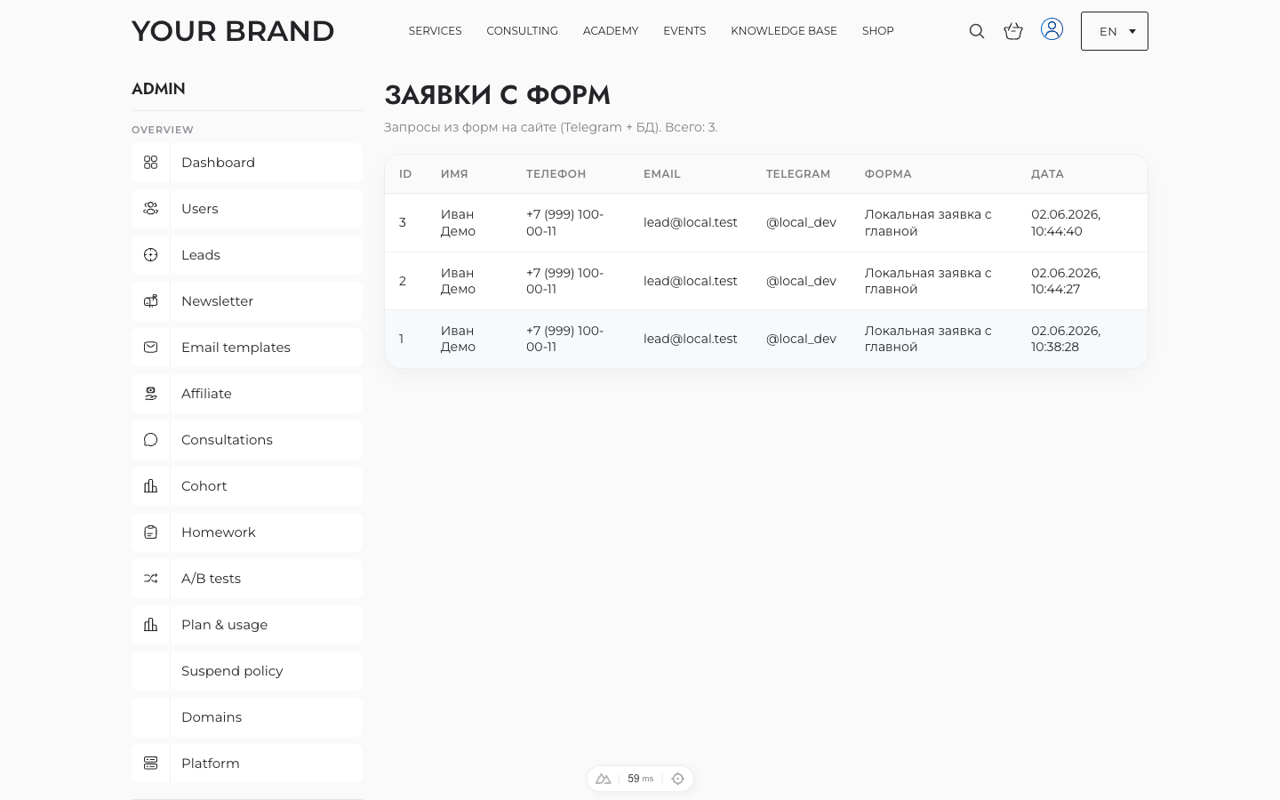Click the Consultations chat bubble icon
The width and height of the screenshot is (1280, 800).
pyautogui.click(x=150, y=440)
